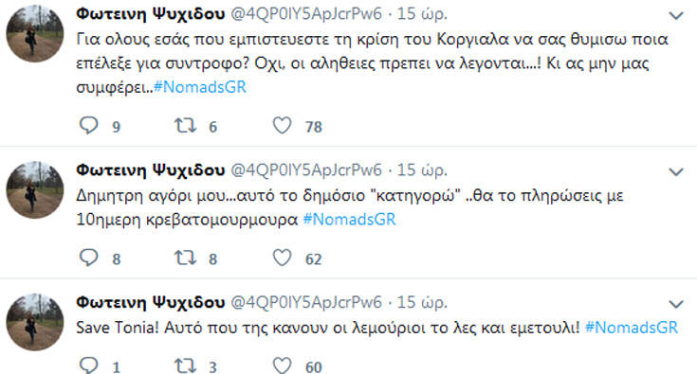Like the tweet with 62 likes

pos(282,258)
